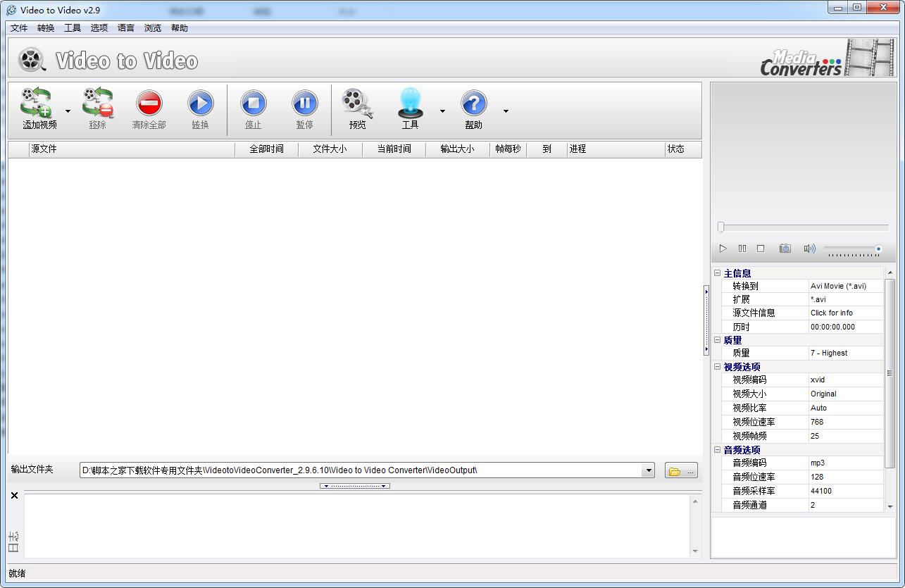Select video bitrate value '768'
The height and width of the screenshot is (588, 905).
point(846,423)
